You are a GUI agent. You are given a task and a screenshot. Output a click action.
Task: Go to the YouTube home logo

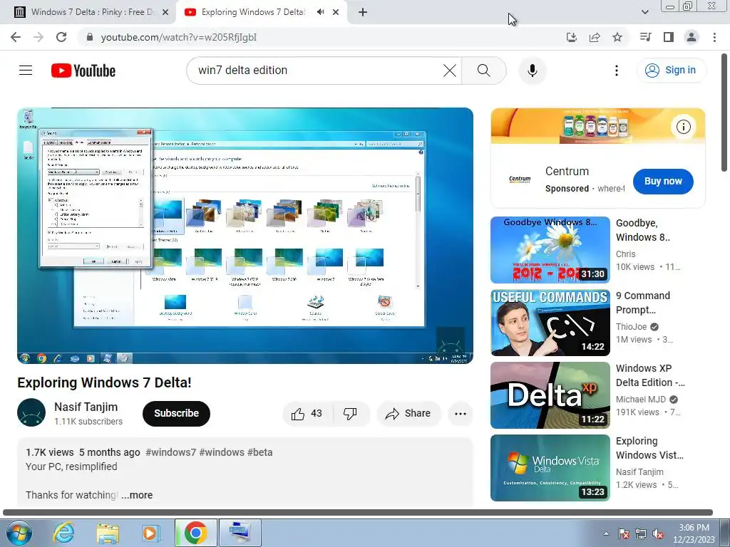tap(83, 71)
